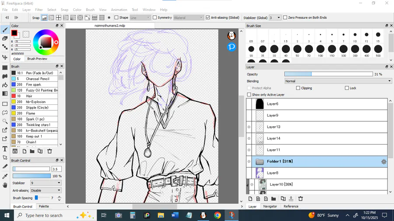Click the undo arrow icon
Screen dimensions: 394x221
click(x=7, y=17)
